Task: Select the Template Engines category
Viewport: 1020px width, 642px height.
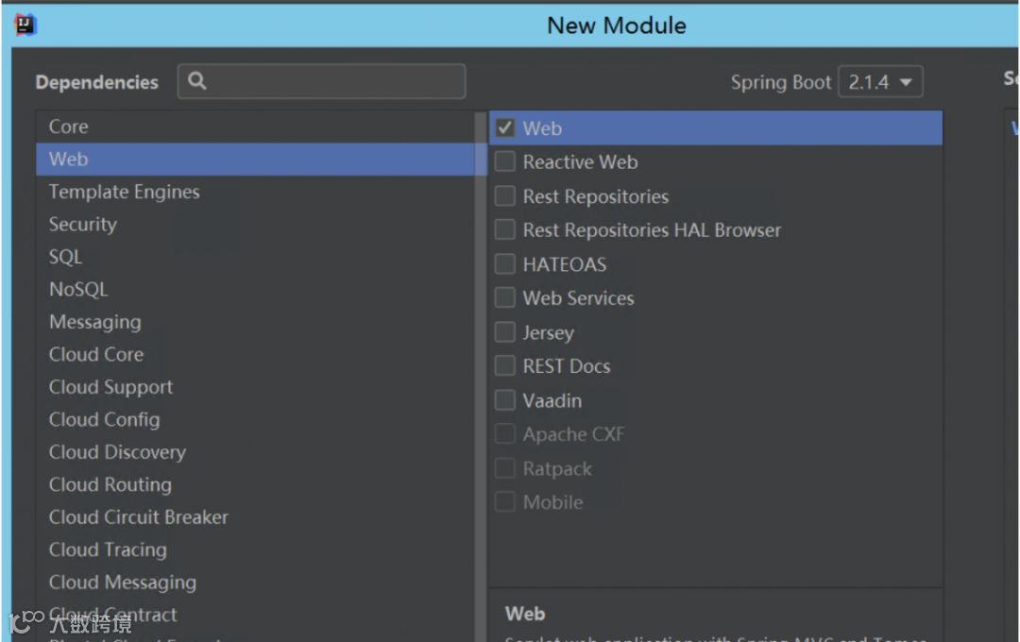Action: 256,192
